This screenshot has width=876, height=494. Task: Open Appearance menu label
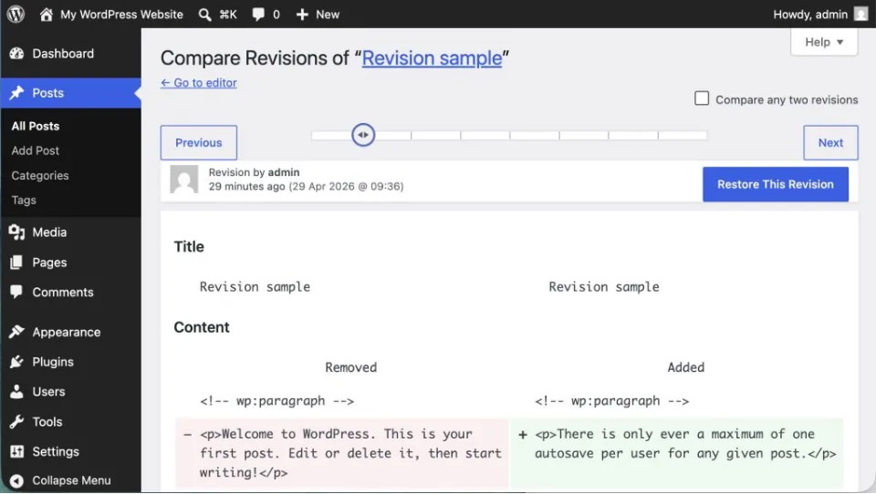[x=66, y=332]
